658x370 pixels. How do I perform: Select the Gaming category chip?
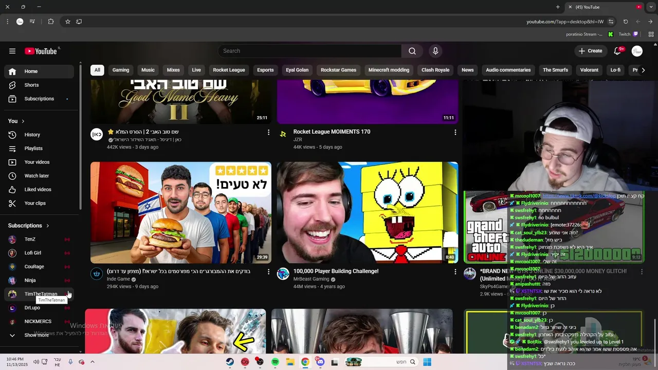pyautogui.click(x=121, y=70)
